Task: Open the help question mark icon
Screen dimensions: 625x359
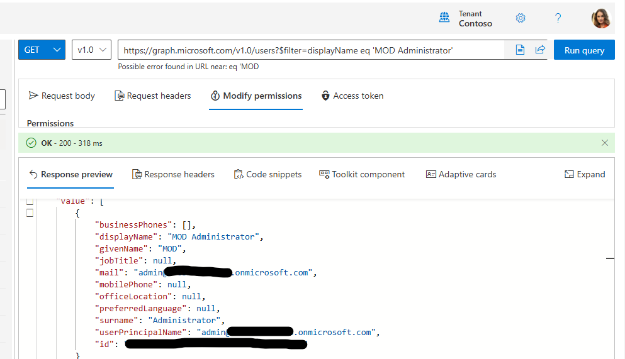Action: 558,18
